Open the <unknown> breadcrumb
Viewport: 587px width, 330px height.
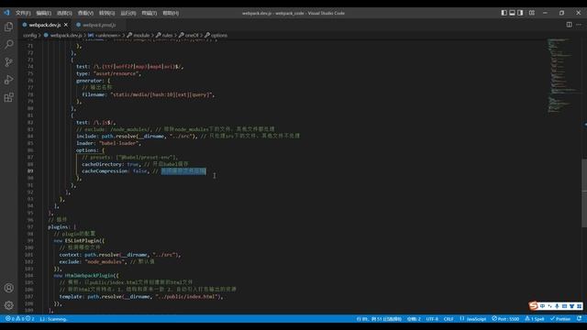coord(108,35)
